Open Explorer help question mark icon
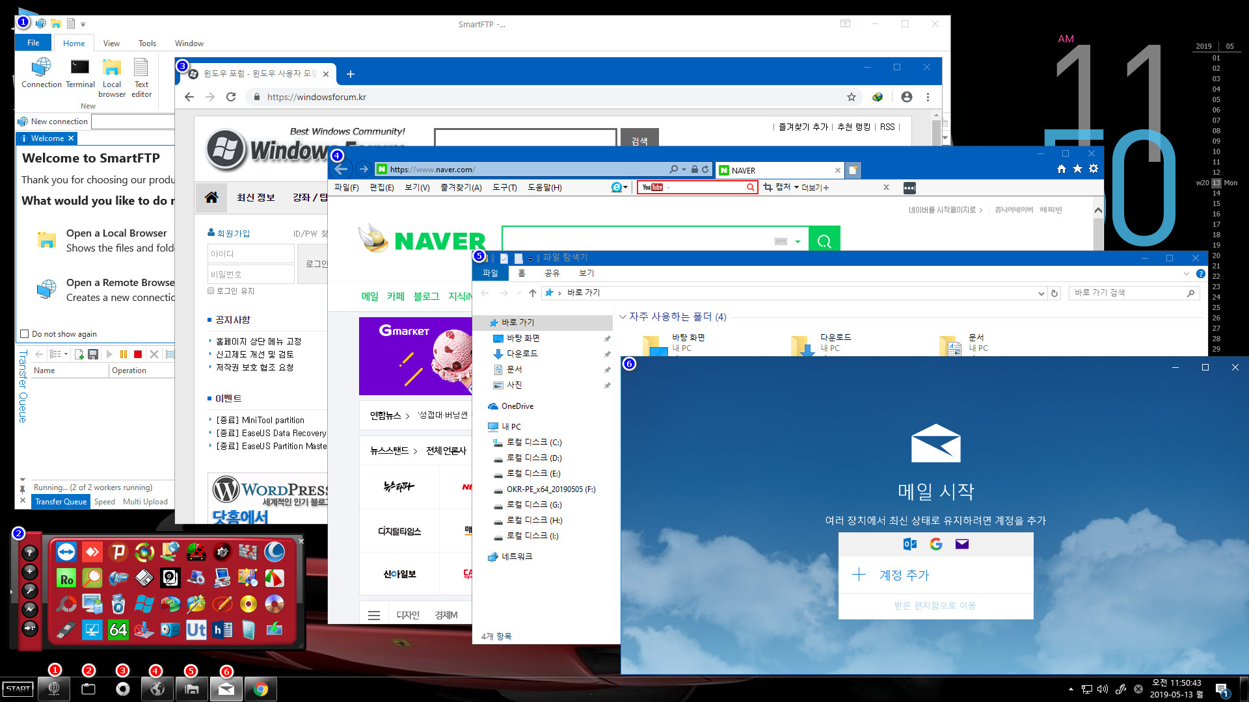 [x=1201, y=274]
